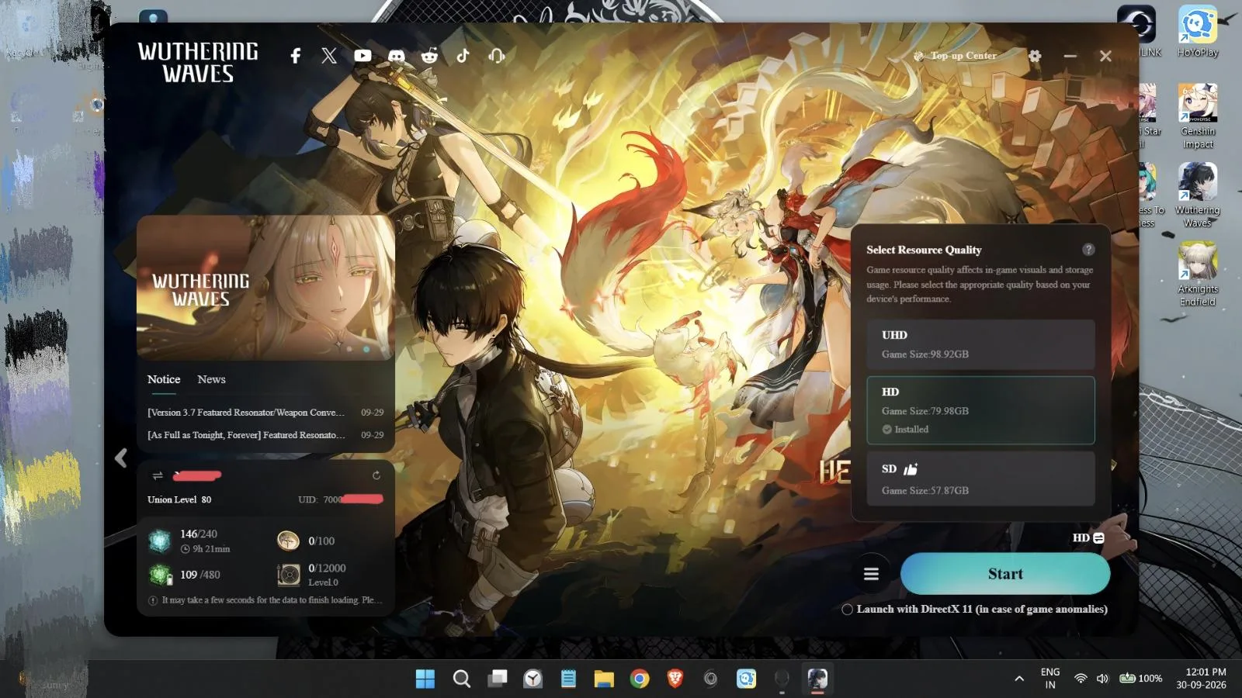
Task: Open the Top-up Center link
Action: 955,56
